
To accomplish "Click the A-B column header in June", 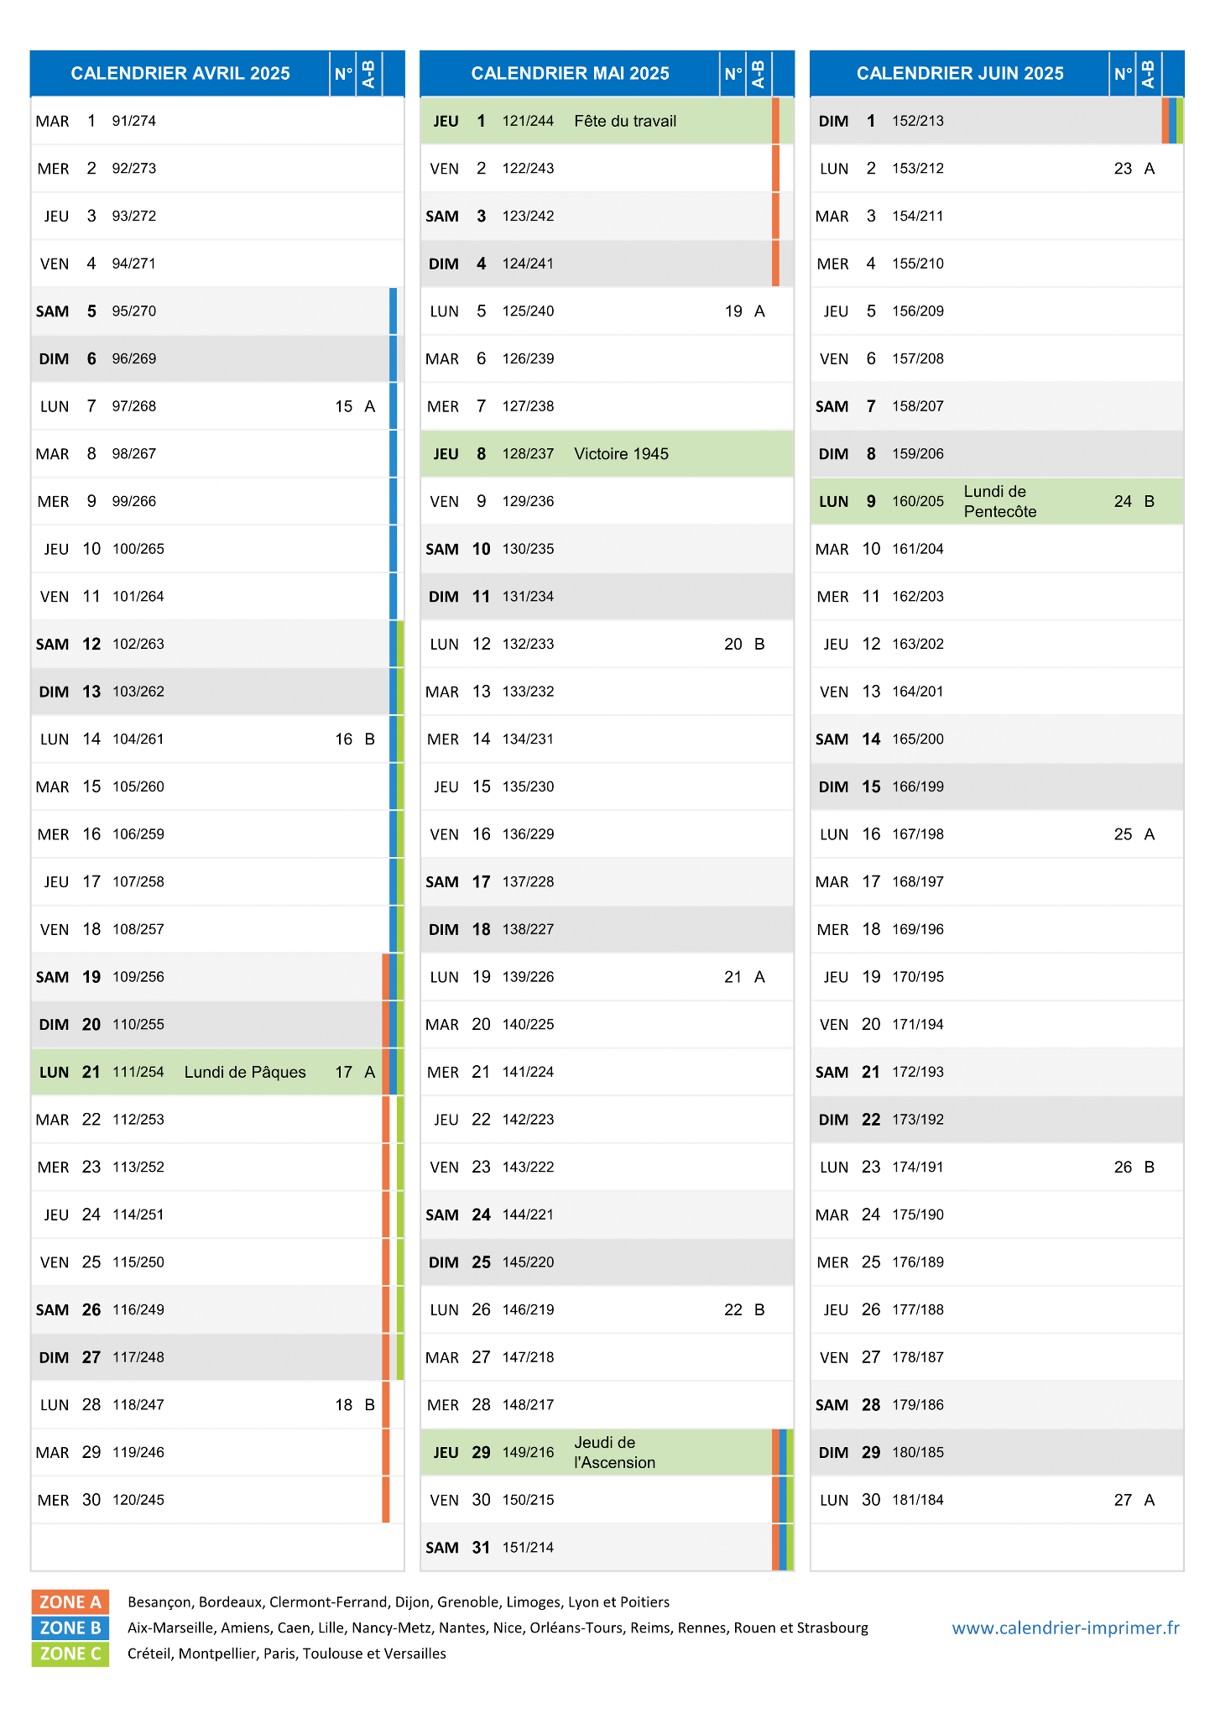I will click(x=1149, y=74).
